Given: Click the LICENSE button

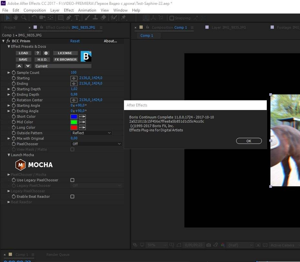Looking at the screenshot, I should pyautogui.click(x=65, y=53).
